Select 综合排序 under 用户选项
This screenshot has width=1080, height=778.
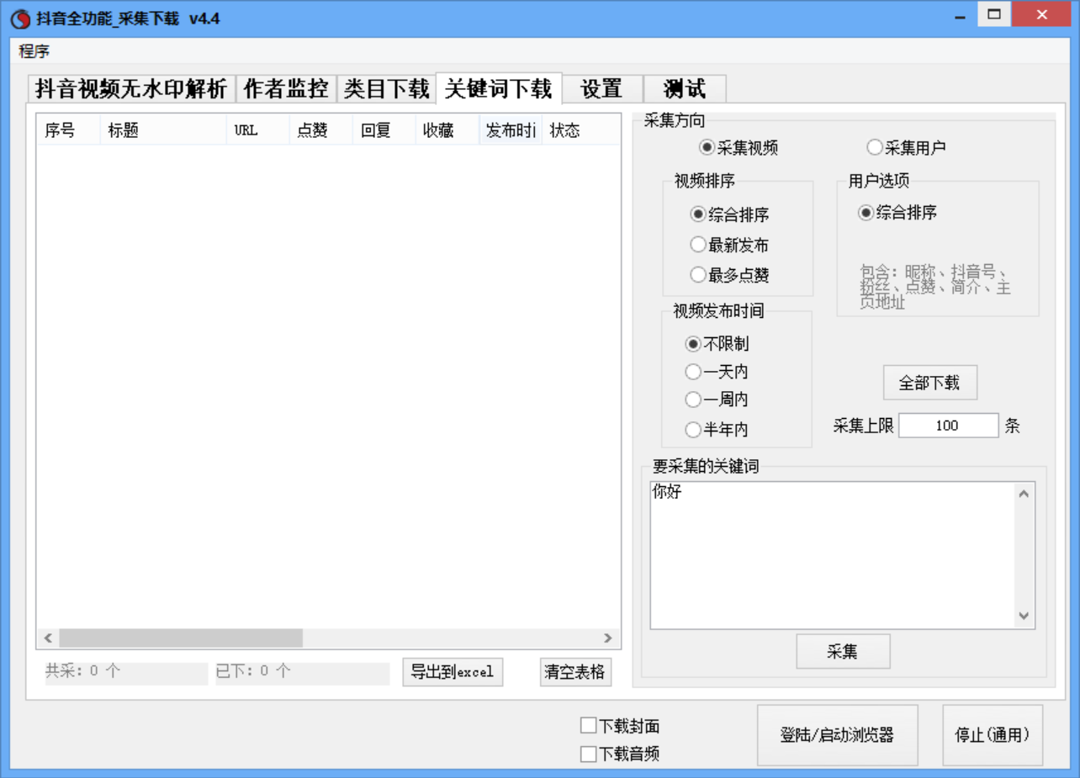pos(897,213)
